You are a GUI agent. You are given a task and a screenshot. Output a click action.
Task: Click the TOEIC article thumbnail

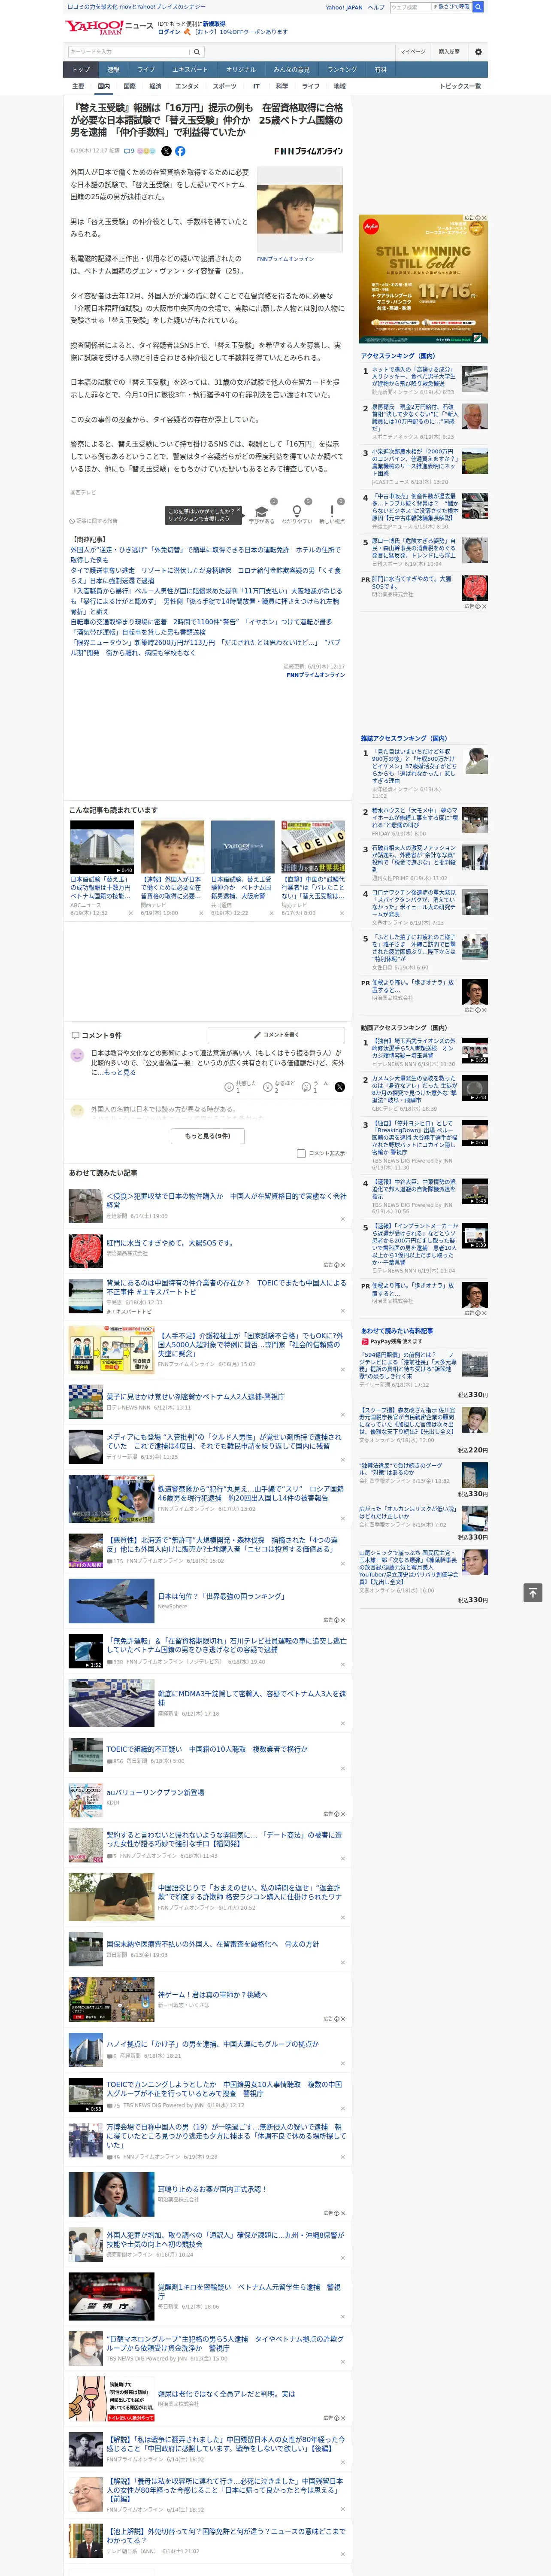tap(312, 847)
